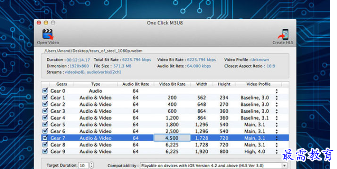
Task: Click the Height column header
Action: coord(224,84)
